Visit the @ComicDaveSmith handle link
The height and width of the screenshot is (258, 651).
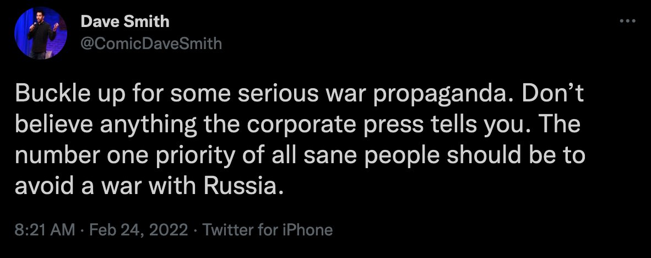pyautogui.click(x=151, y=43)
